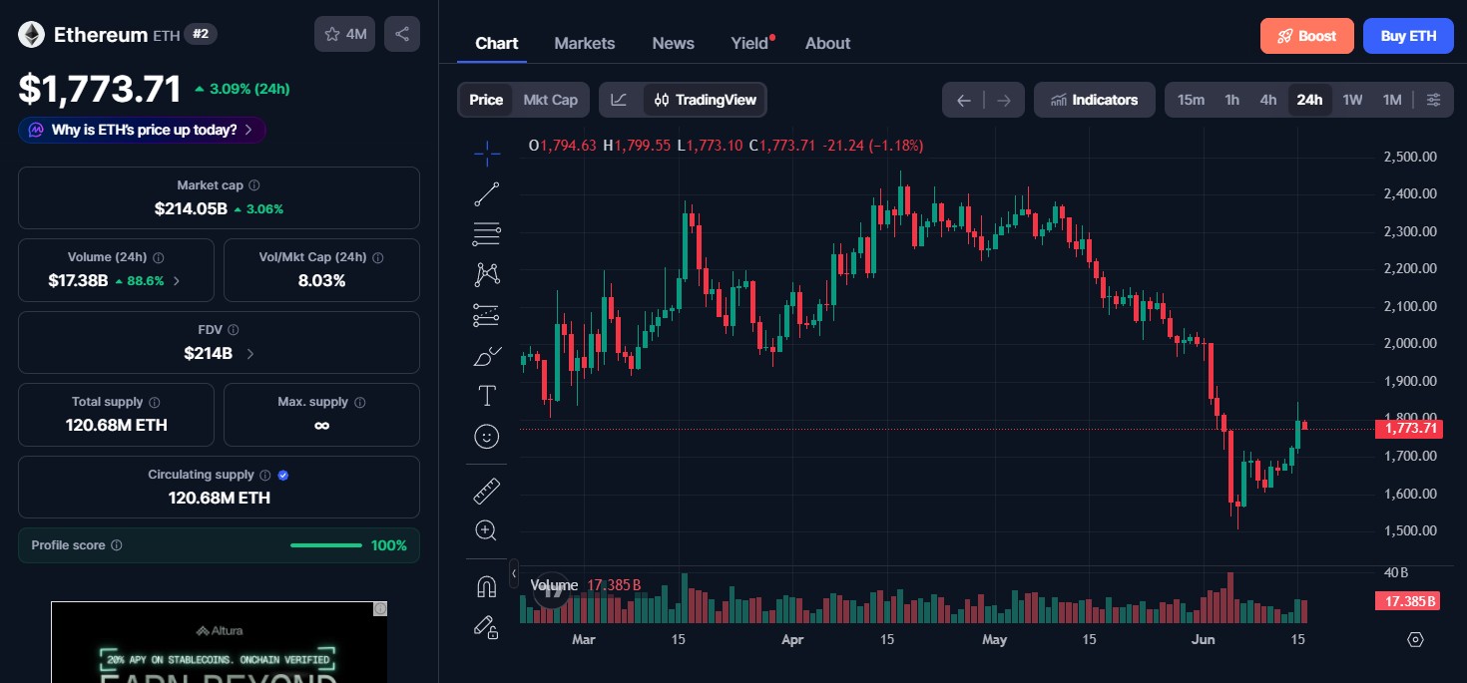This screenshot has width=1467, height=683.
Task: Switch chart to Mkt Cap
Action: pos(551,100)
